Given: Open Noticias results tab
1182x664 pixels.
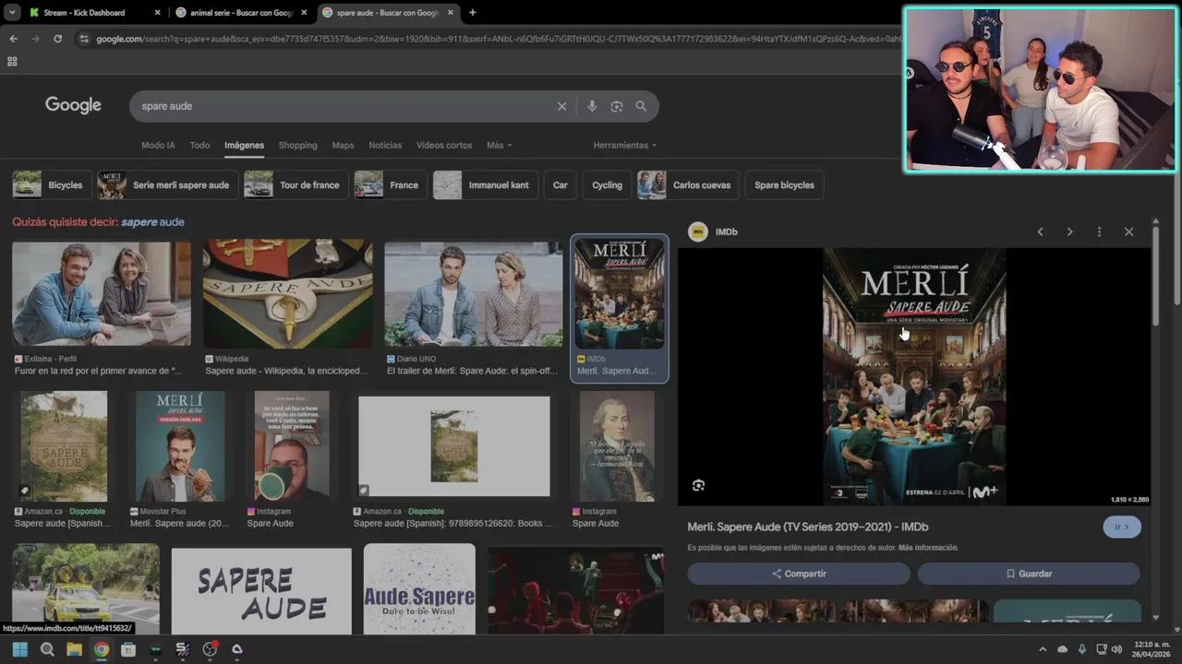Looking at the screenshot, I should click(x=385, y=145).
